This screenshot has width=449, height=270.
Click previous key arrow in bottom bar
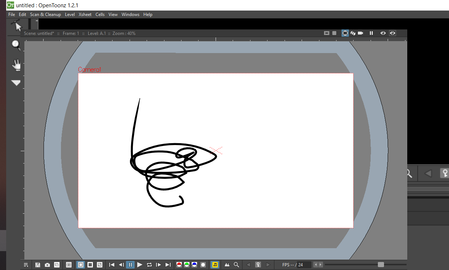(249, 265)
